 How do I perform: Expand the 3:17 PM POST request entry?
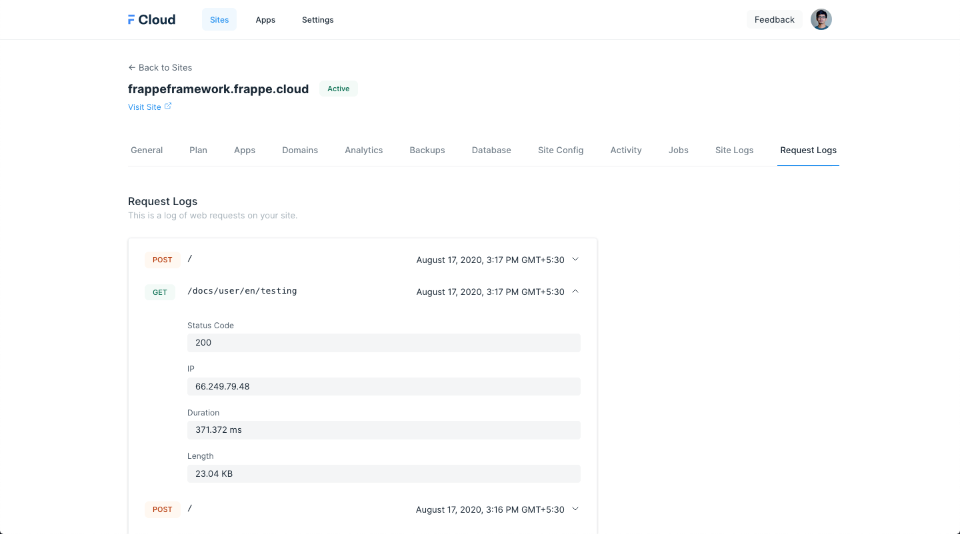[575, 260]
